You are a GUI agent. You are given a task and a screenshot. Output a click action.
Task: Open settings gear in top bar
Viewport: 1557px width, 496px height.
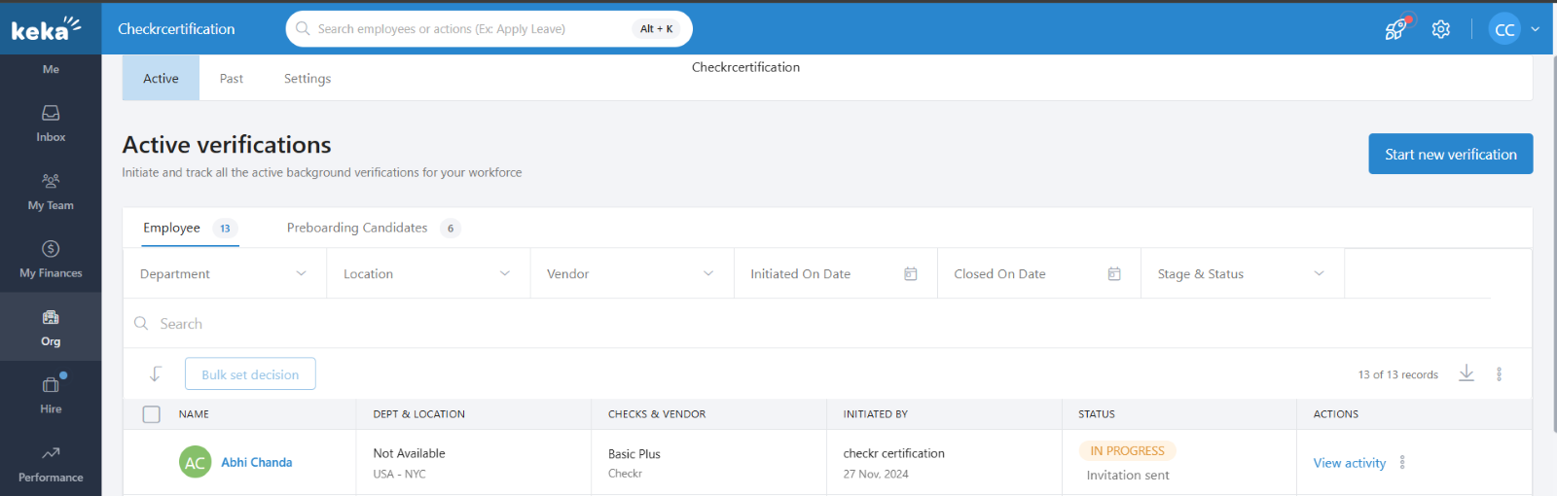tap(1441, 29)
